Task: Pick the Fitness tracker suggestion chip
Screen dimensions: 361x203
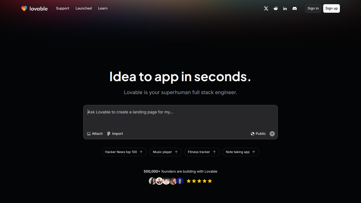Action: tap(202, 152)
